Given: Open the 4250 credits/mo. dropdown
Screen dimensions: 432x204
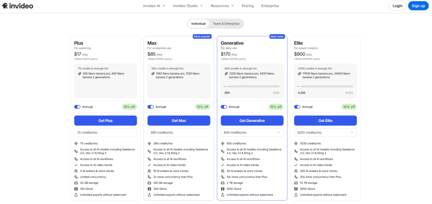Looking at the screenshot, I should tap(325, 132).
